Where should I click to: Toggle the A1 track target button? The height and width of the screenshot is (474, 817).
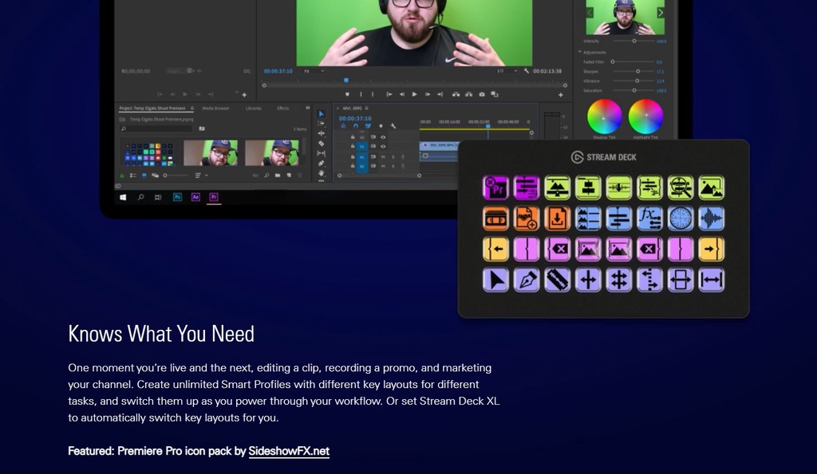[x=362, y=157]
